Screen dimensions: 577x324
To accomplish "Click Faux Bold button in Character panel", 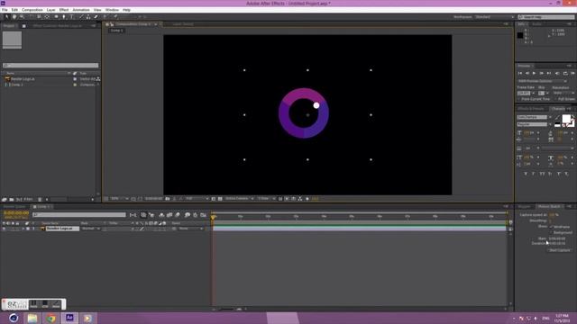I will pos(526,174).
